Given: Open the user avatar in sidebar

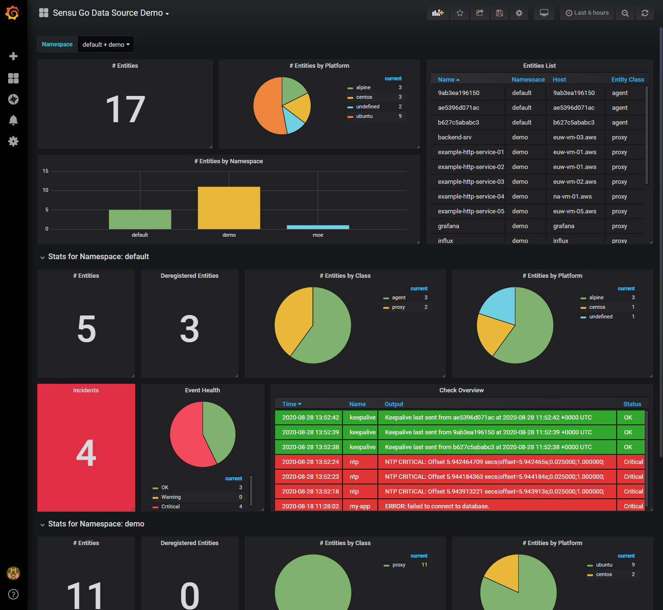Looking at the screenshot, I should (13, 573).
